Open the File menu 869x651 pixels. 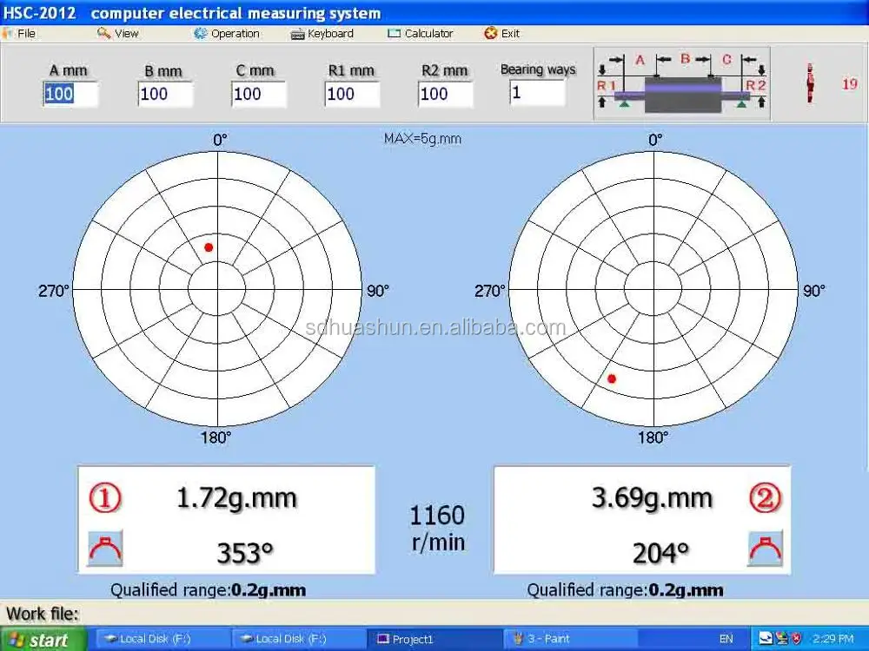pos(20,33)
